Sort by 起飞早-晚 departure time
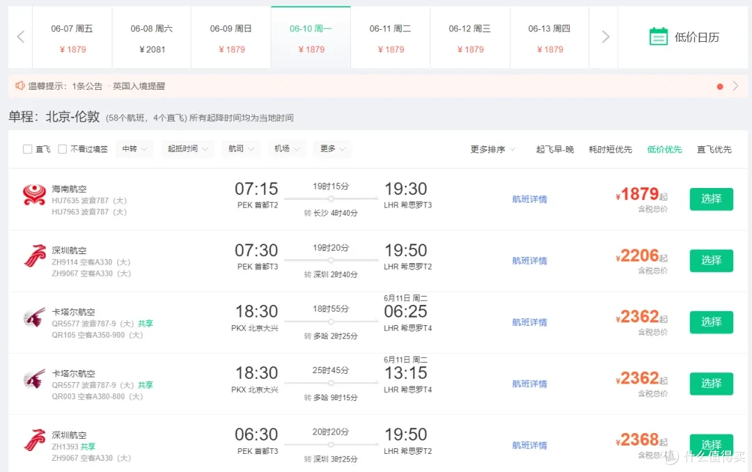Screen dimensions: 752x472 coord(555,150)
